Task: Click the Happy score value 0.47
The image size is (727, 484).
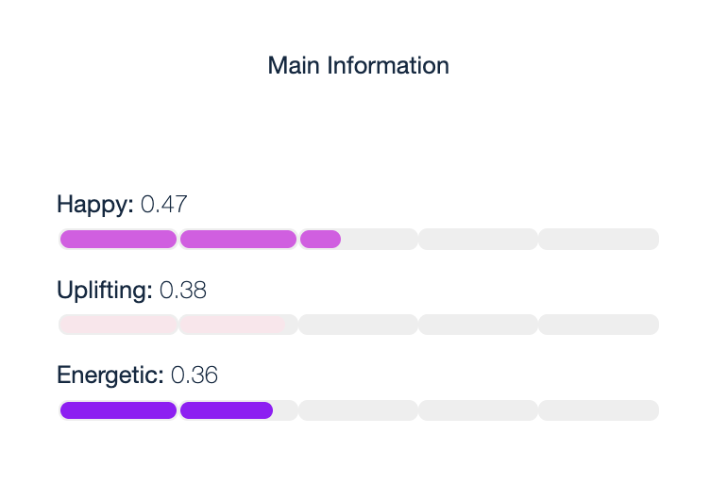Action: [x=164, y=204]
